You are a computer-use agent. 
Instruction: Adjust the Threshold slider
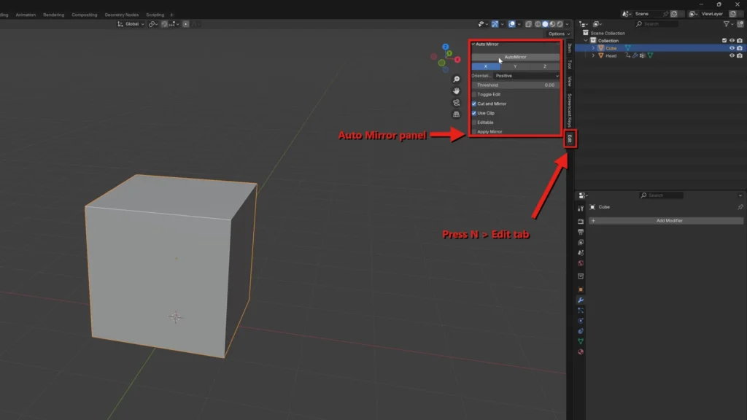pos(515,85)
